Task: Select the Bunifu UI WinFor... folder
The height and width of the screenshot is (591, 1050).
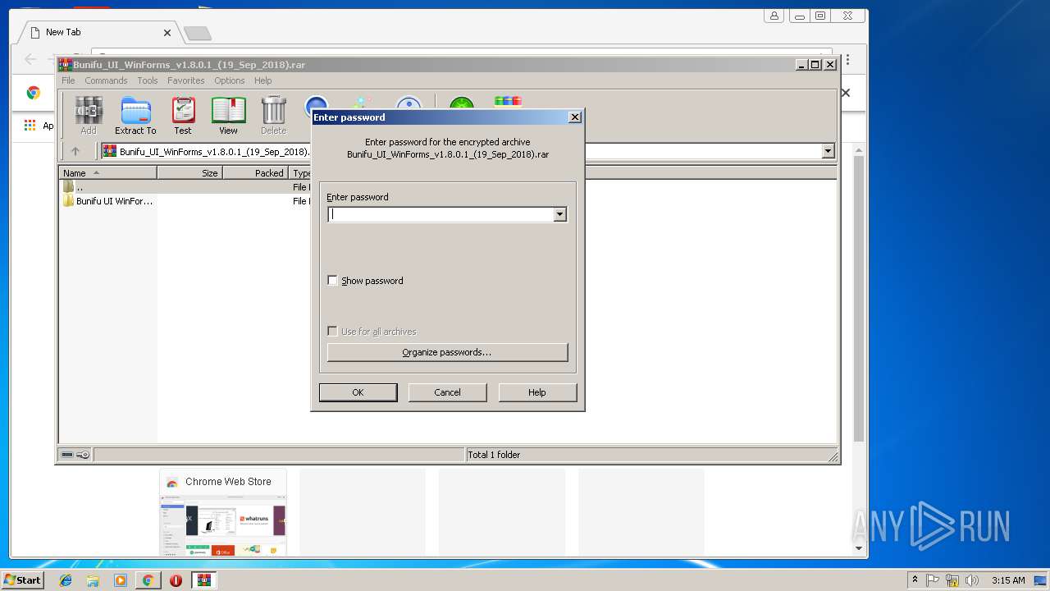Action: pos(107,201)
